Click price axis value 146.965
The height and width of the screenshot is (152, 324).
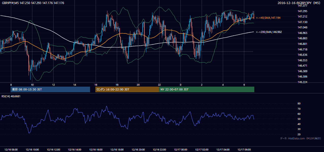coord(302,33)
